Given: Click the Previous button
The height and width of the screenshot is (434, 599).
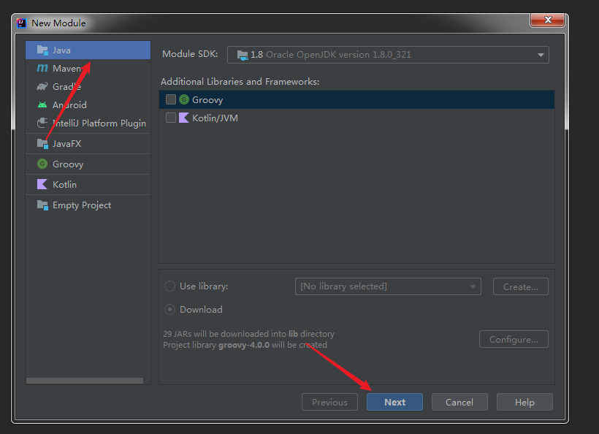Looking at the screenshot, I should [x=329, y=402].
